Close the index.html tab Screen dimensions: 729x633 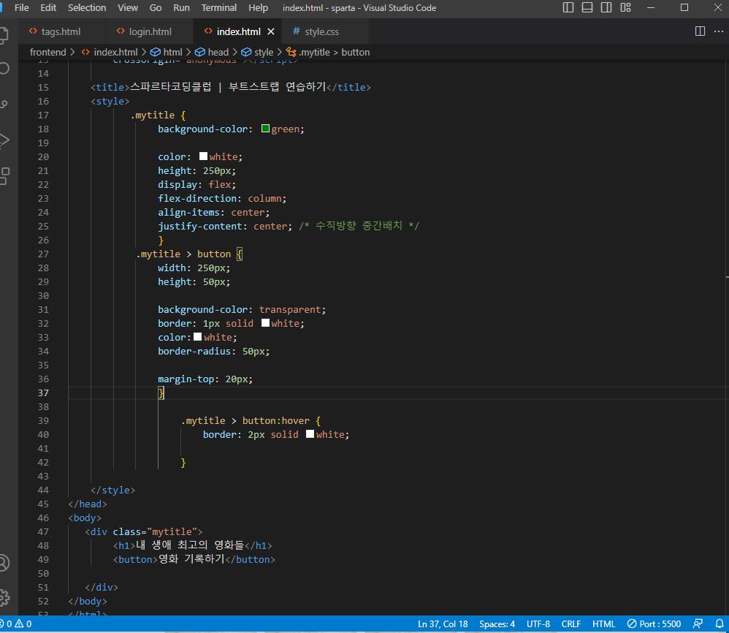point(271,31)
